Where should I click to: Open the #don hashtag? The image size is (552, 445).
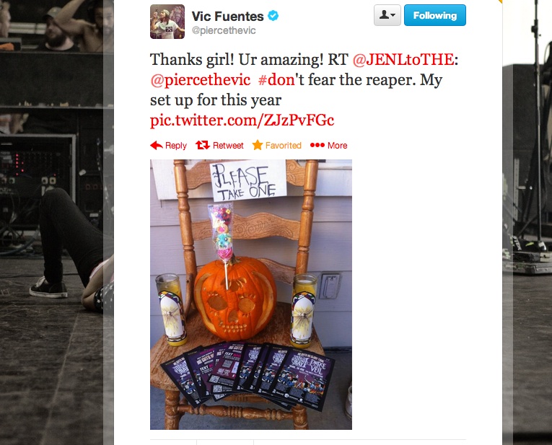(x=276, y=80)
